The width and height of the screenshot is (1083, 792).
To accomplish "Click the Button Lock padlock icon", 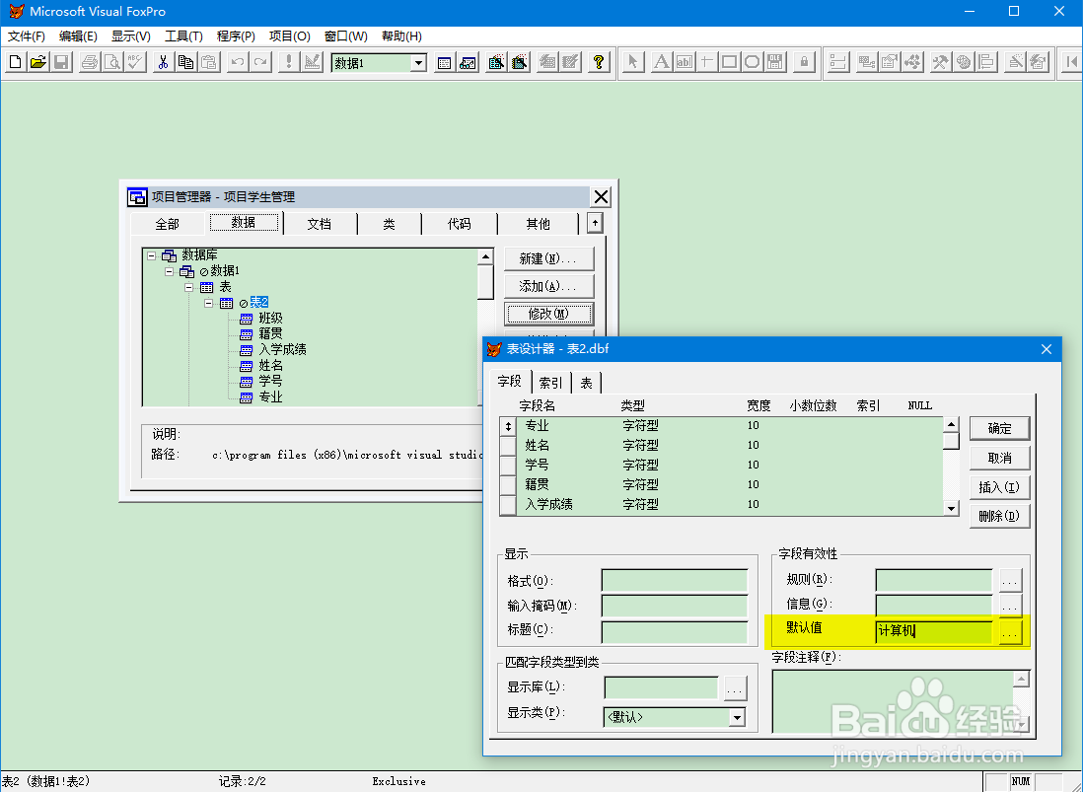I will [804, 62].
